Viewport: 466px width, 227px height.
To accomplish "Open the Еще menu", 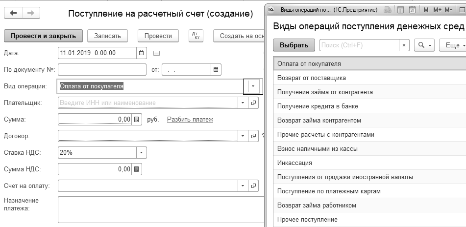I will click(453, 45).
